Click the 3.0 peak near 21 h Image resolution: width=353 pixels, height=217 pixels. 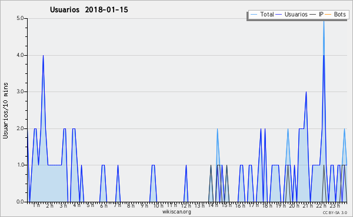tap(306, 92)
